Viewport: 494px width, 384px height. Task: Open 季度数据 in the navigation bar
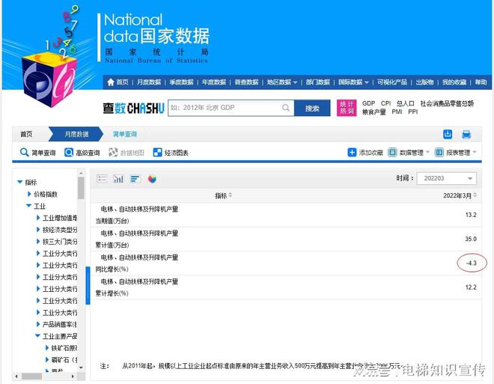click(x=181, y=82)
